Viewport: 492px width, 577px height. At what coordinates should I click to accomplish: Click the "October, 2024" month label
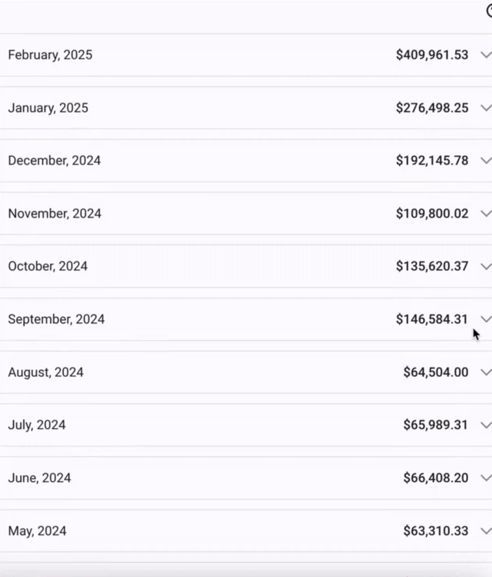pos(48,266)
